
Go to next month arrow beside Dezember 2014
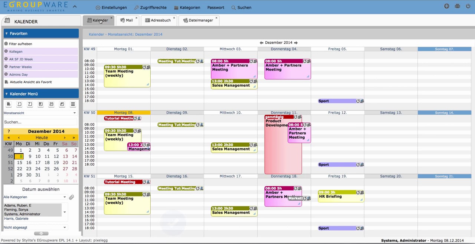pos(296,43)
